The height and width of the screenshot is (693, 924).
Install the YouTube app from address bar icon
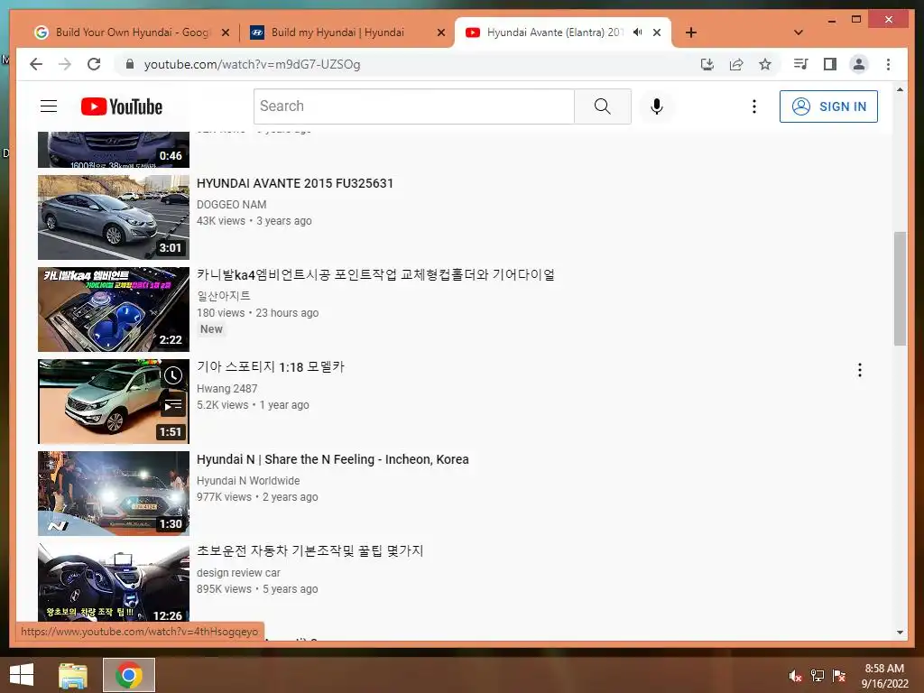click(x=707, y=64)
